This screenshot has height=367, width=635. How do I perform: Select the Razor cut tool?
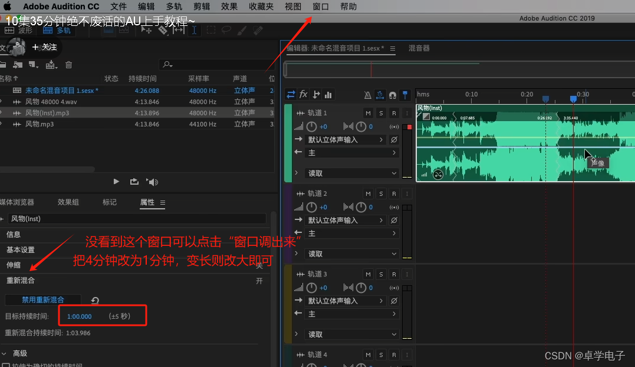coord(163,31)
